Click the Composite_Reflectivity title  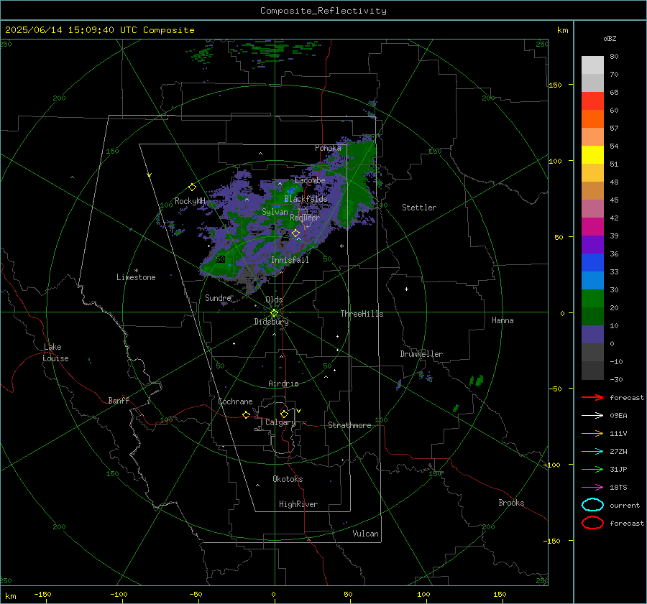pos(323,11)
